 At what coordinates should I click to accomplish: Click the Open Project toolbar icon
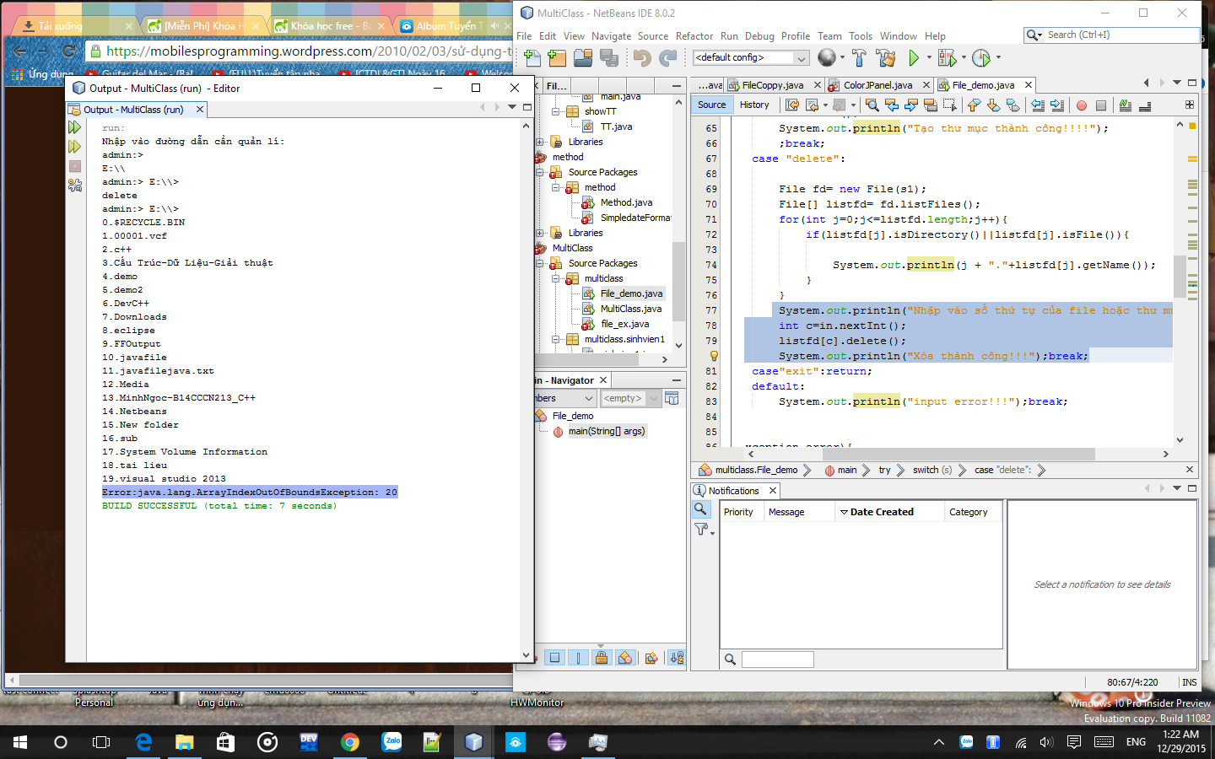[x=583, y=57]
